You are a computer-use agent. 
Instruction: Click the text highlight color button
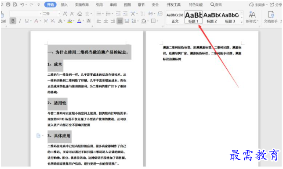[x=70, y=21]
